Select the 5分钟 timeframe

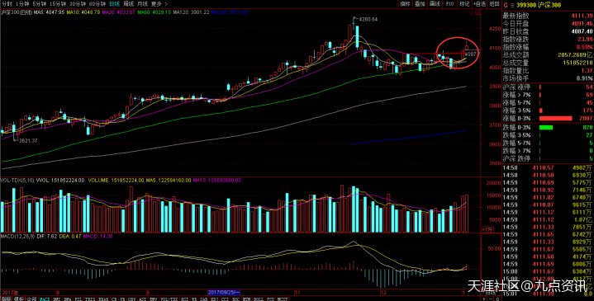39,4
